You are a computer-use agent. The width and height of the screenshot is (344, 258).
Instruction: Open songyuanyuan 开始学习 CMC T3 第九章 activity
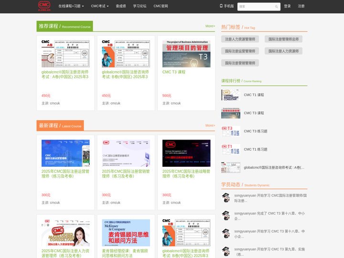pyautogui.click(x=269, y=252)
